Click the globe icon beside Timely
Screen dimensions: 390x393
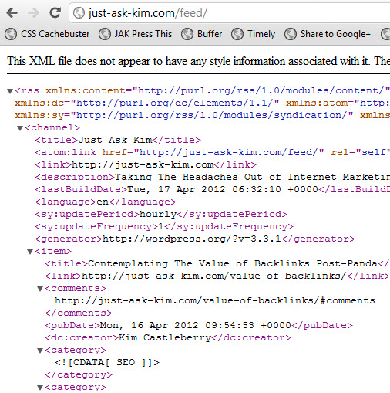[x=237, y=34]
